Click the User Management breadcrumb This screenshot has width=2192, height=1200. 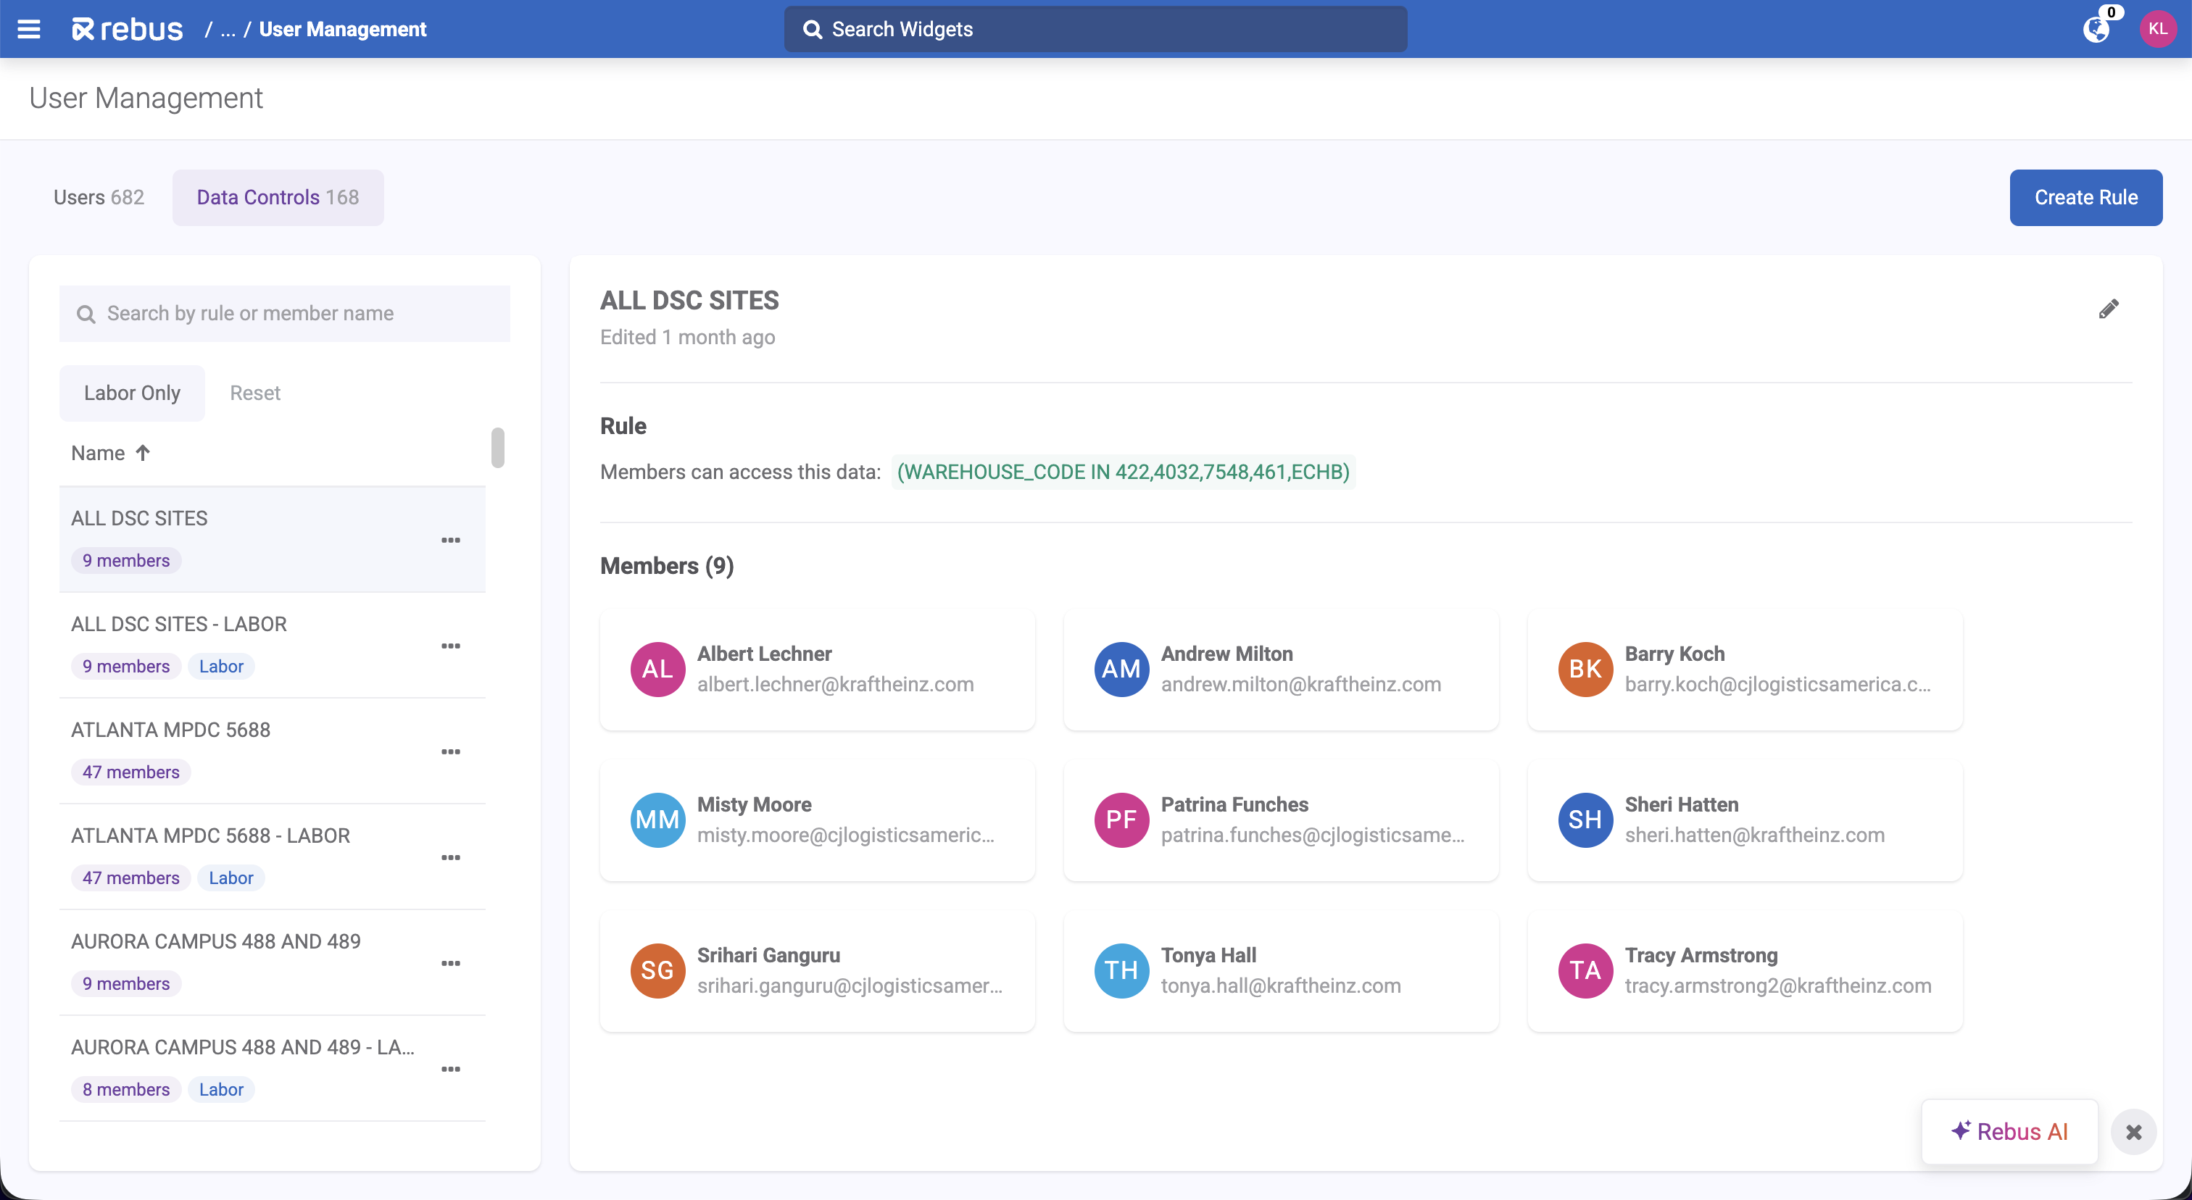point(342,30)
